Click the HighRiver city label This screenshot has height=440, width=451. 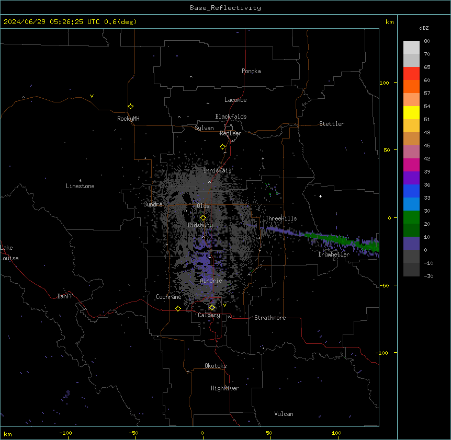[225, 388]
